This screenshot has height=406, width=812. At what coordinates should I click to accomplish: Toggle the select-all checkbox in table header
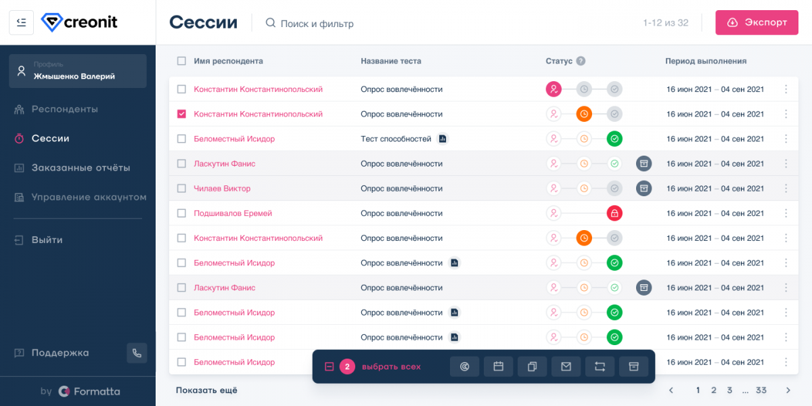pos(181,61)
